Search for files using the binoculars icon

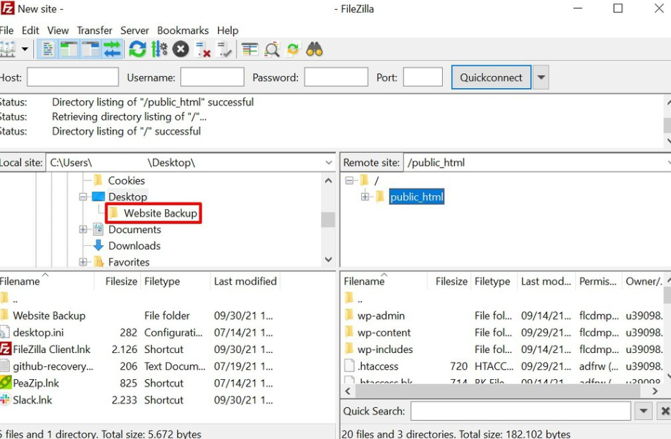pos(314,49)
